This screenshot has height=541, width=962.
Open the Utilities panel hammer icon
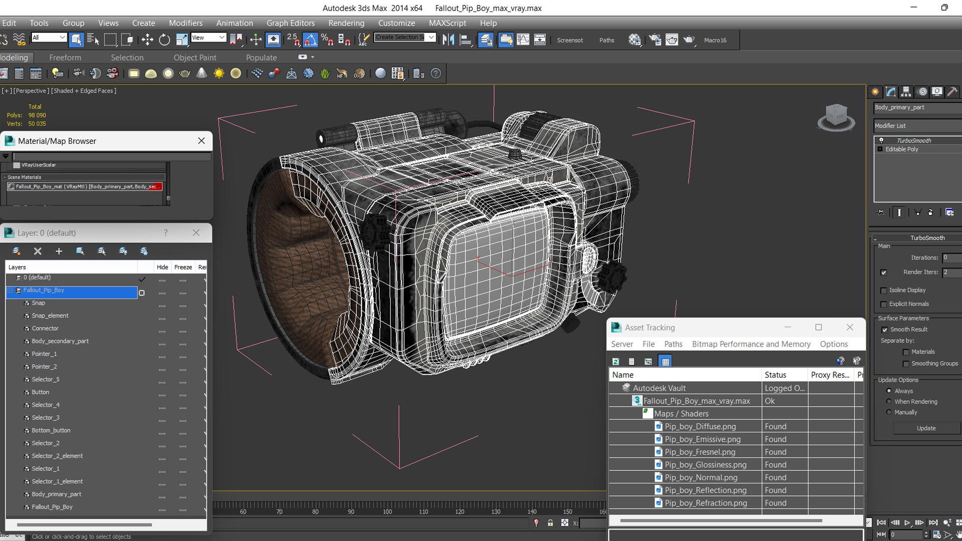pos(952,92)
